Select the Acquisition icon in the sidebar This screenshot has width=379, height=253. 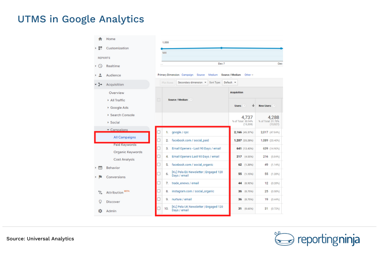click(x=100, y=84)
